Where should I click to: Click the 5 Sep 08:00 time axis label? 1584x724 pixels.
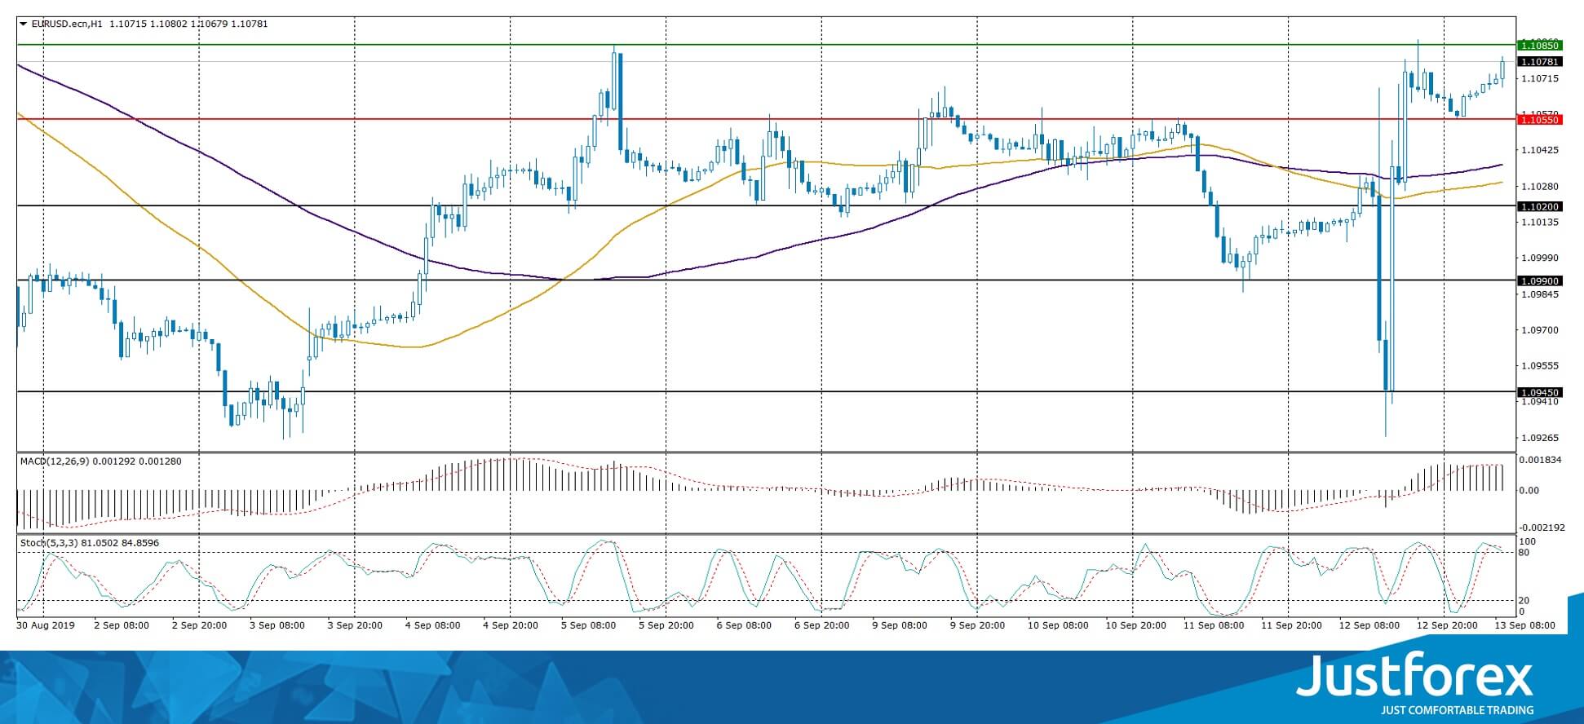point(589,626)
